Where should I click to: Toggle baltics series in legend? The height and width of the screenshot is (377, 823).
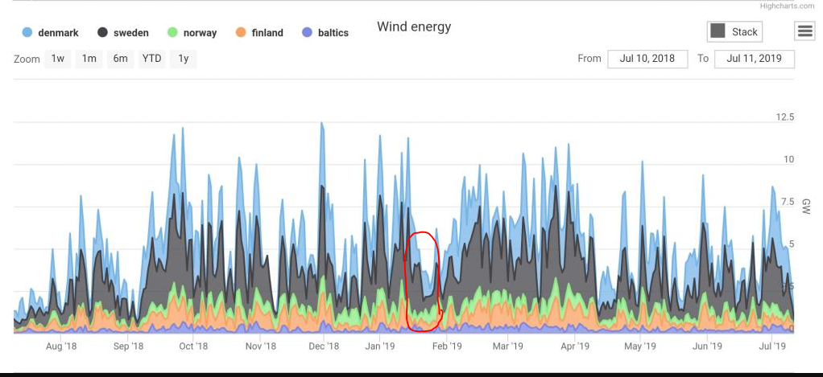tap(325, 33)
